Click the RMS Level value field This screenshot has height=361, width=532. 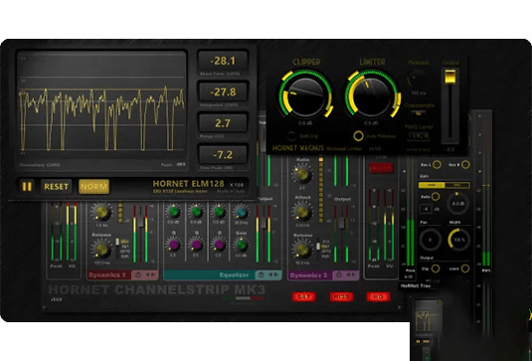click(419, 136)
